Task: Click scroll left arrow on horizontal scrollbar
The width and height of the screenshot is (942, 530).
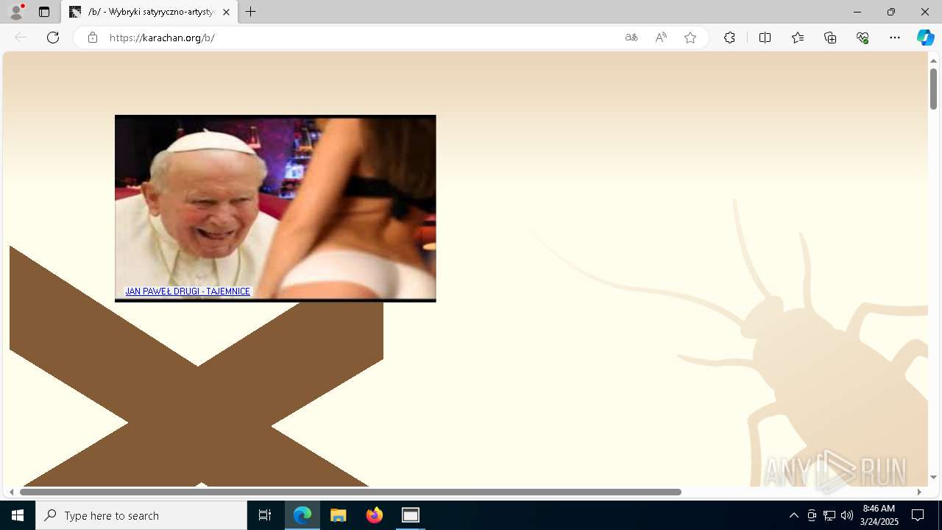Action: (11, 492)
